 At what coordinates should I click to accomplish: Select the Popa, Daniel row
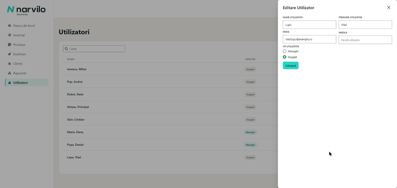170,145
